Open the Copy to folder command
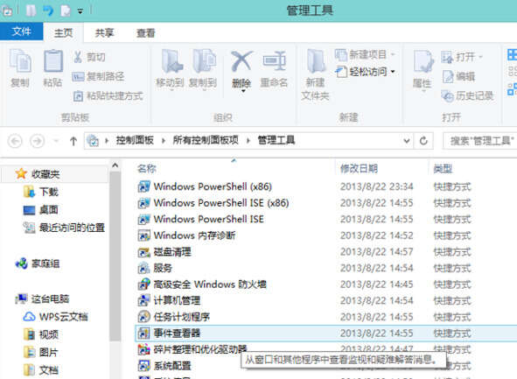This screenshot has height=379, width=517. tap(203, 70)
